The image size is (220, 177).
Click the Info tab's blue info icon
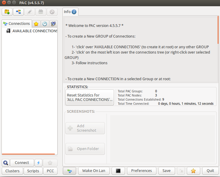(74, 12)
